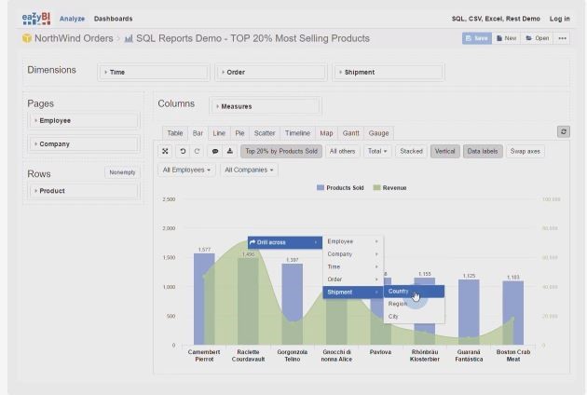Toggle Data labels on the chart

pyautogui.click(x=483, y=151)
